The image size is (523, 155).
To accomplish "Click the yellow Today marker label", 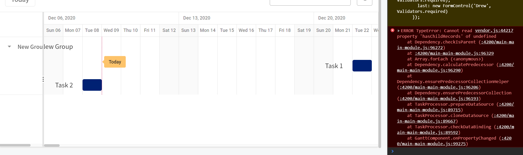I will [x=115, y=62].
